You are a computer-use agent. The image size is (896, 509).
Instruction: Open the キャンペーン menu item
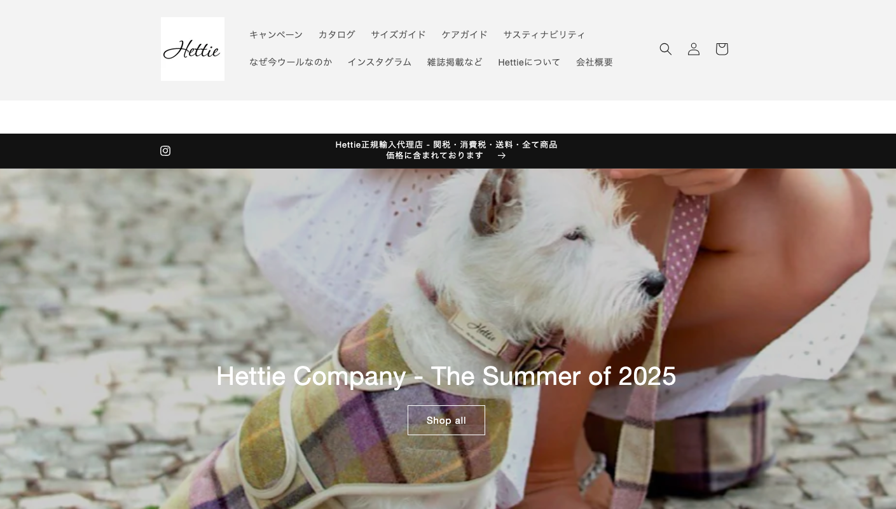(x=276, y=34)
